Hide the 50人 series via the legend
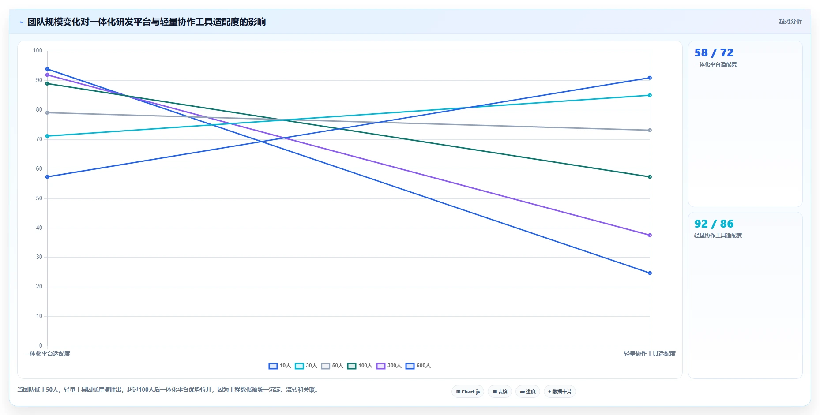 [x=332, y=366]
